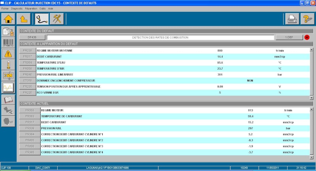The height and width of the screenshot is (171, 316).
Task: Click PR406 cylinder 3 correction button
Action: [x=30, y=146]
